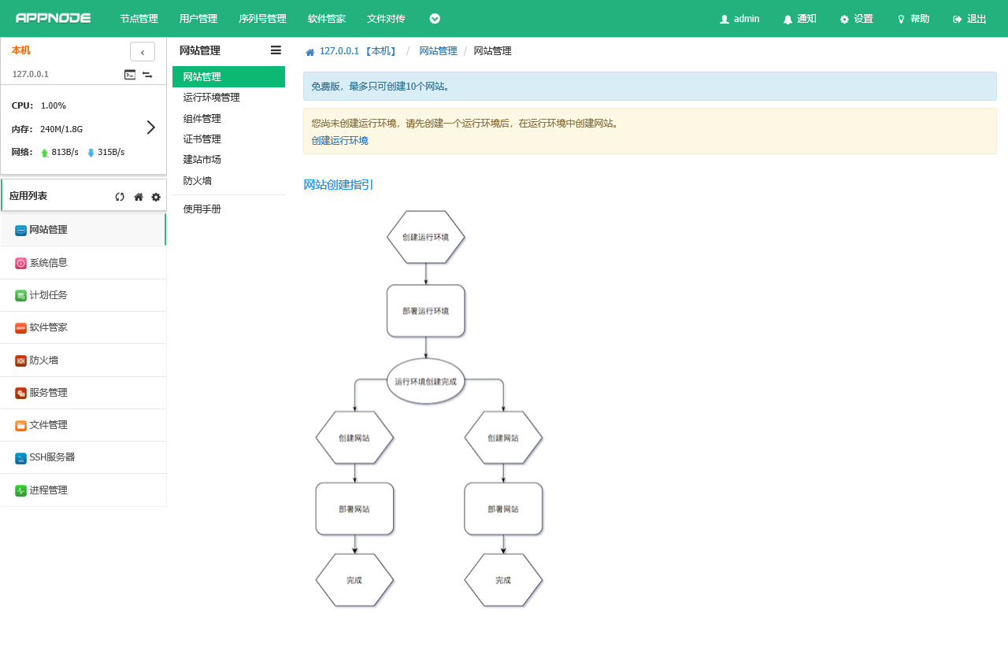Click the 进程管理 app icon
Viewport: 1008px width, 647px height.
coord(20,490)
